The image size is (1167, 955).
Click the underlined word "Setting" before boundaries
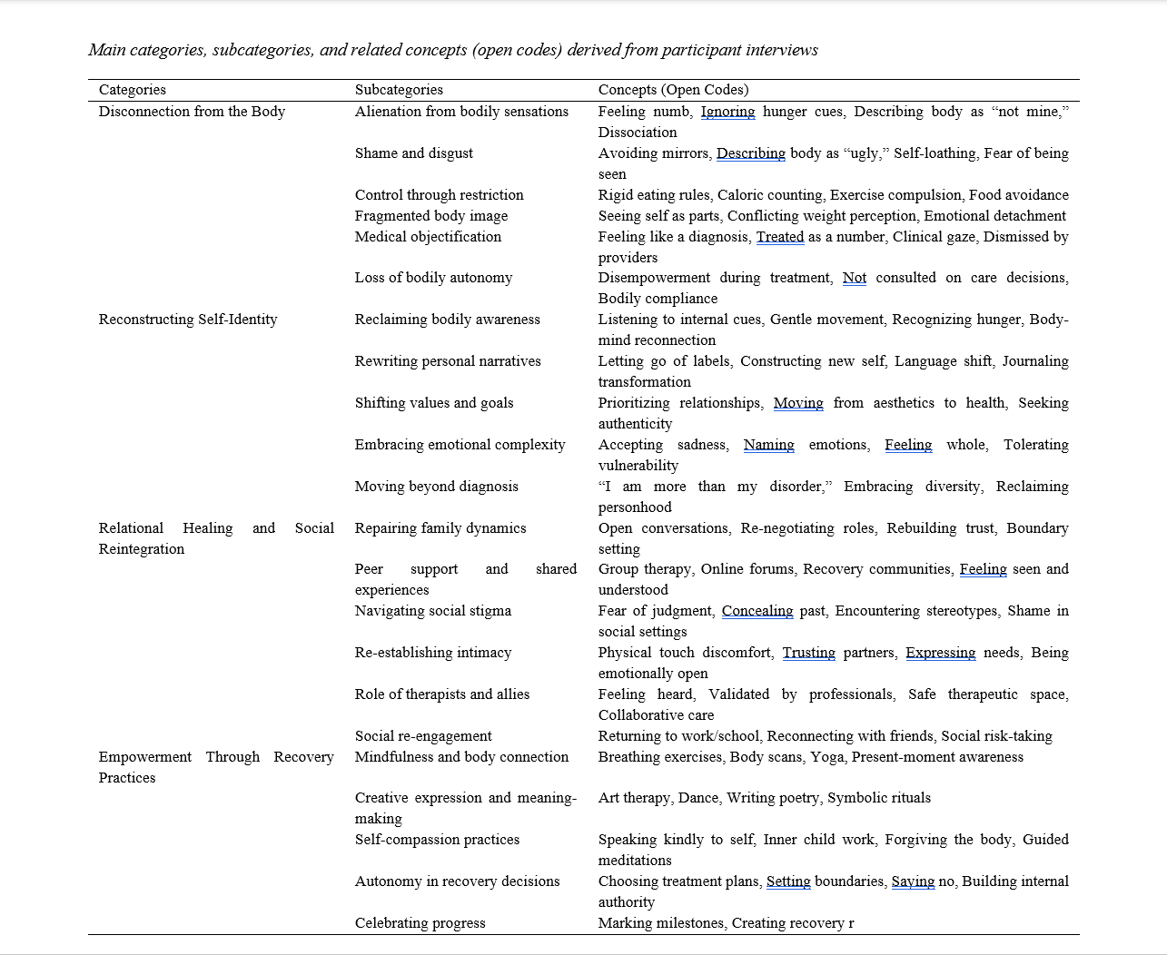coord(788,881)
